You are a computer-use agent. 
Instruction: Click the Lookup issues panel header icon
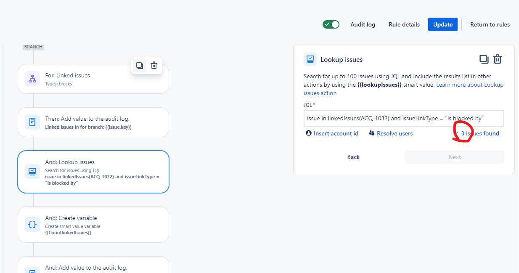310,59
